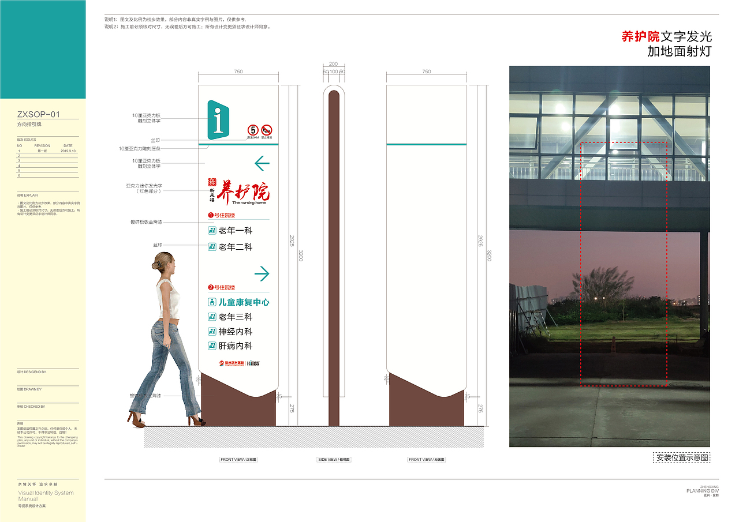Viewport: 739px width, 522px height.
Task: Click the teal block atop the sidebar
Action: (x=43, y=50)
